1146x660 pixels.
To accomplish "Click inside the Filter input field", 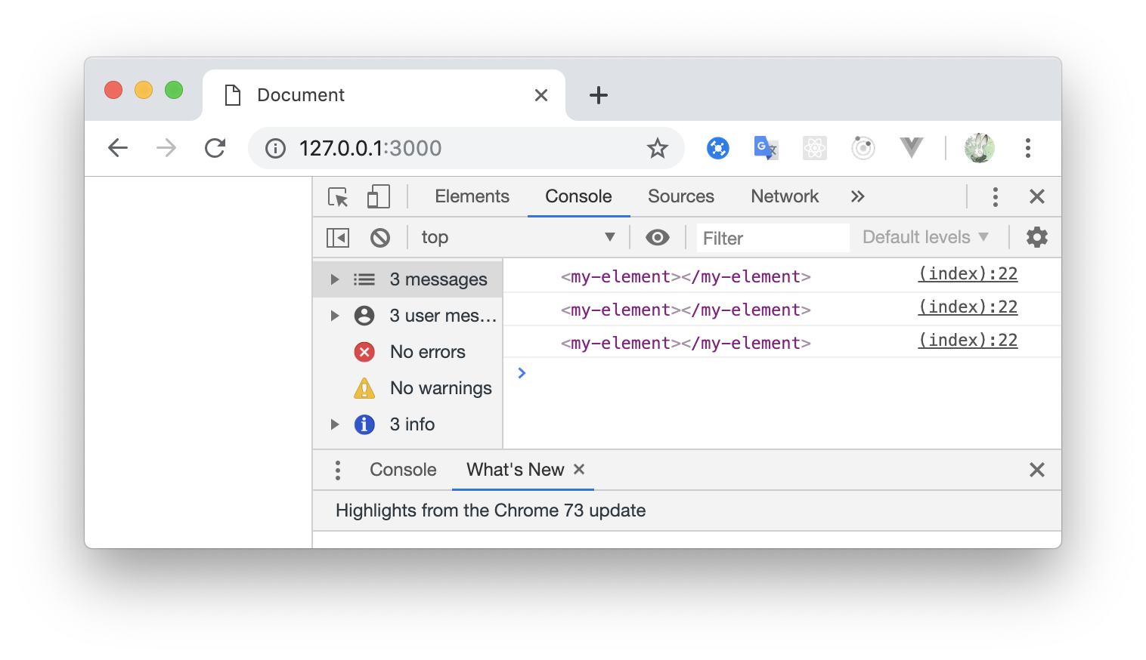I will click(x=771, y=237).
